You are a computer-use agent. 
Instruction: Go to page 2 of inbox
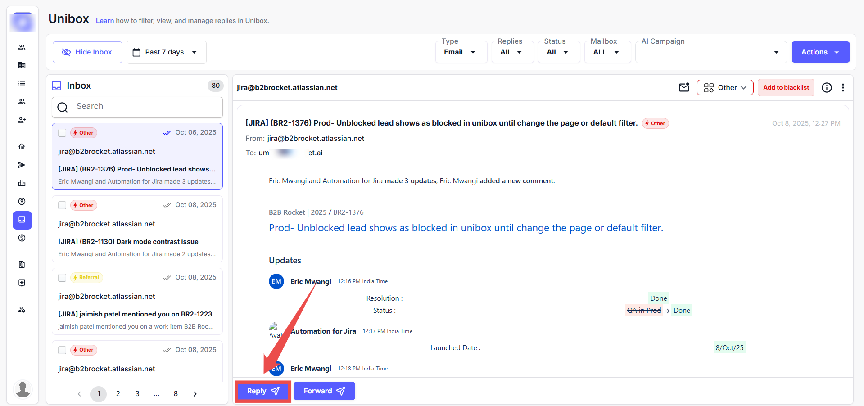[x=118, y=394]
